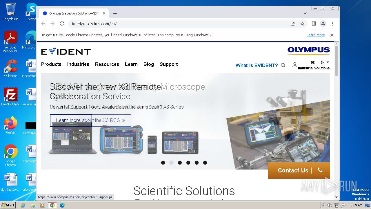Open the Products menu
The width and height of the screenshot is (371, 209).
51,64
